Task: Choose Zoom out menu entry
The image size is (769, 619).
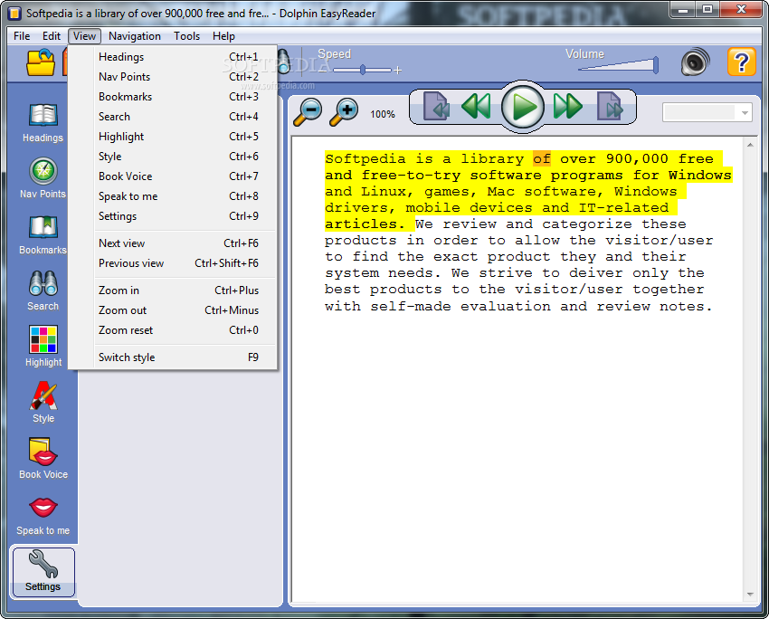Action: (x=173, y=310)
